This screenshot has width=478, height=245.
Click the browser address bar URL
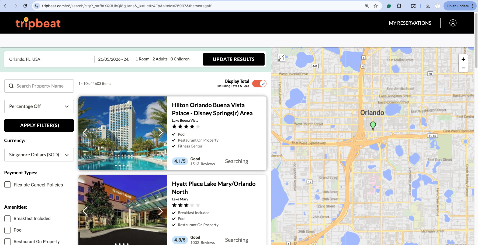127,6
